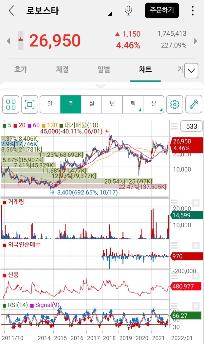Tap the microphone voice search icon
204x344 pixels.
click(x=128, y=10)
